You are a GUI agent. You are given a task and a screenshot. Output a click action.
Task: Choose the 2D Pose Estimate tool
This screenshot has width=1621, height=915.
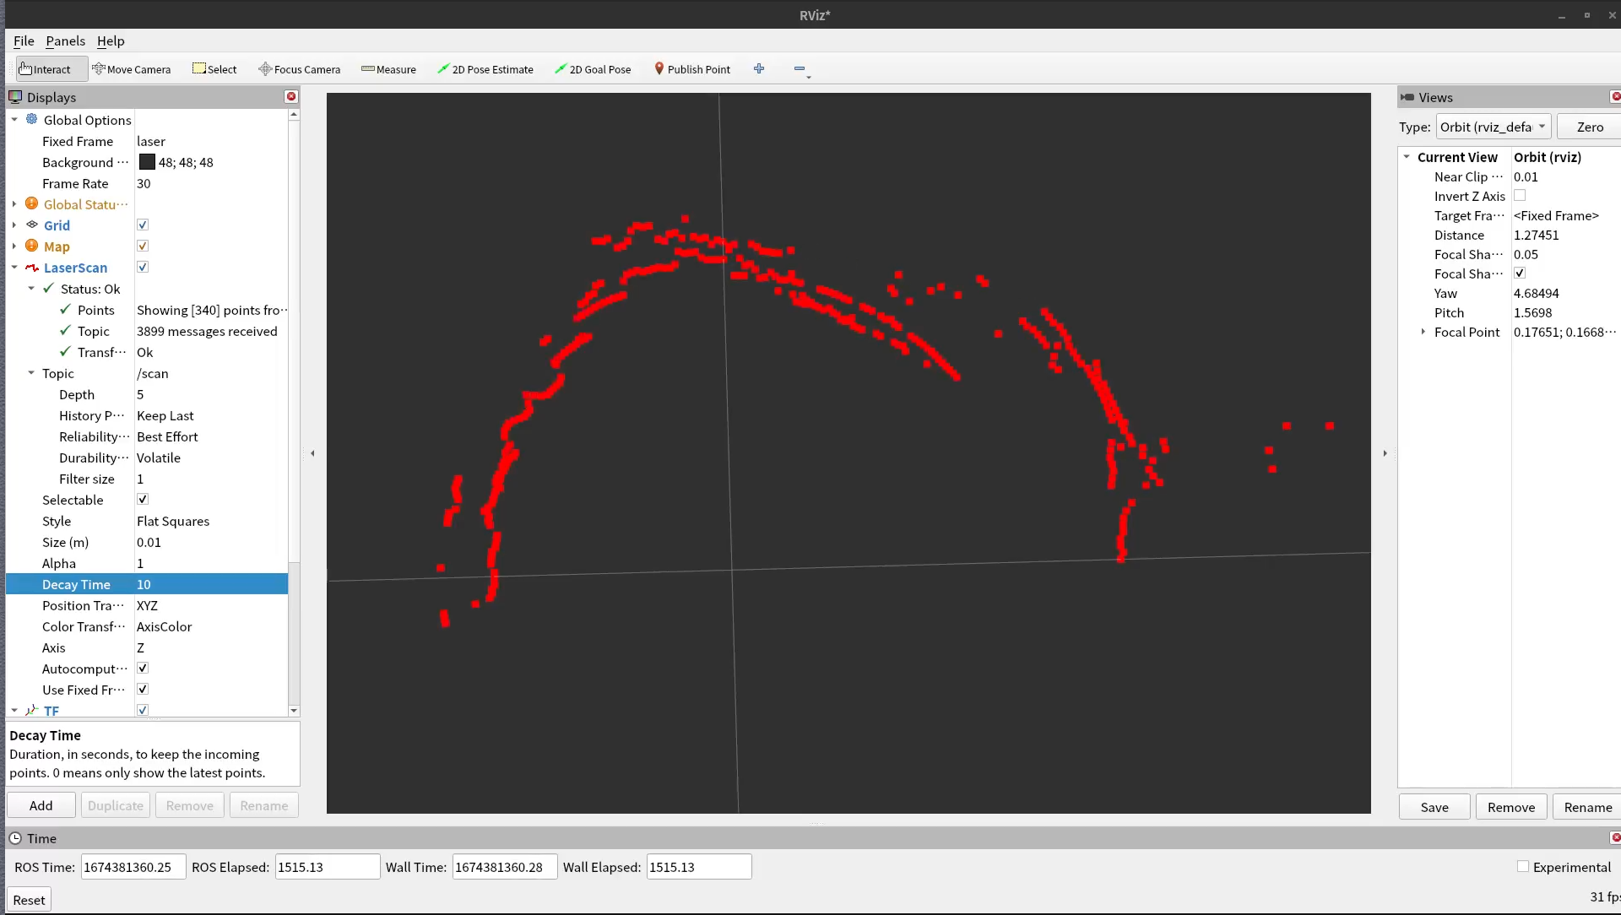(x=485, y=69)
